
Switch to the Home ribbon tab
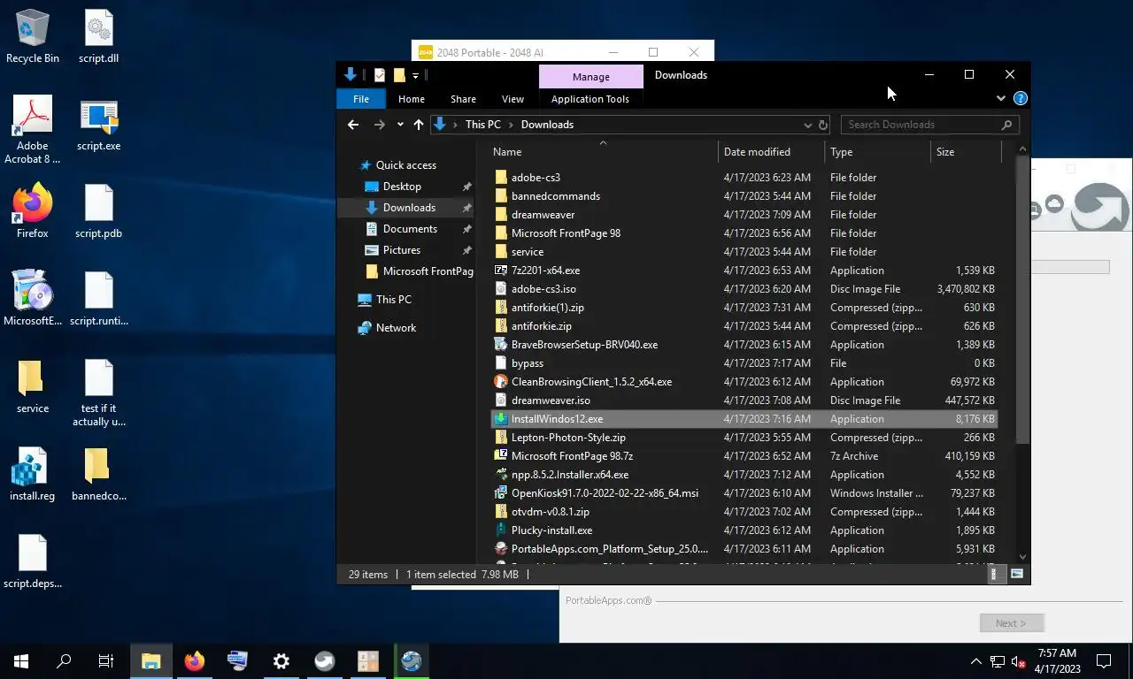(411, 99)
